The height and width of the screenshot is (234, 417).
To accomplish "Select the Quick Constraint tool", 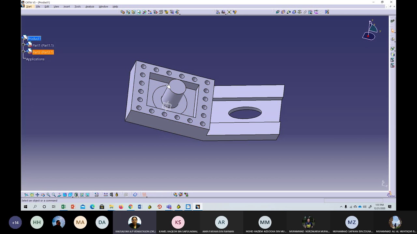I will (x=310, y=12).
